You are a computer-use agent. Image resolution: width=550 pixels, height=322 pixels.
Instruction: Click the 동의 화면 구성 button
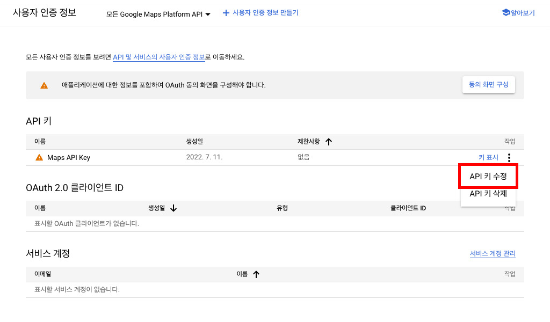click(488, 85)
